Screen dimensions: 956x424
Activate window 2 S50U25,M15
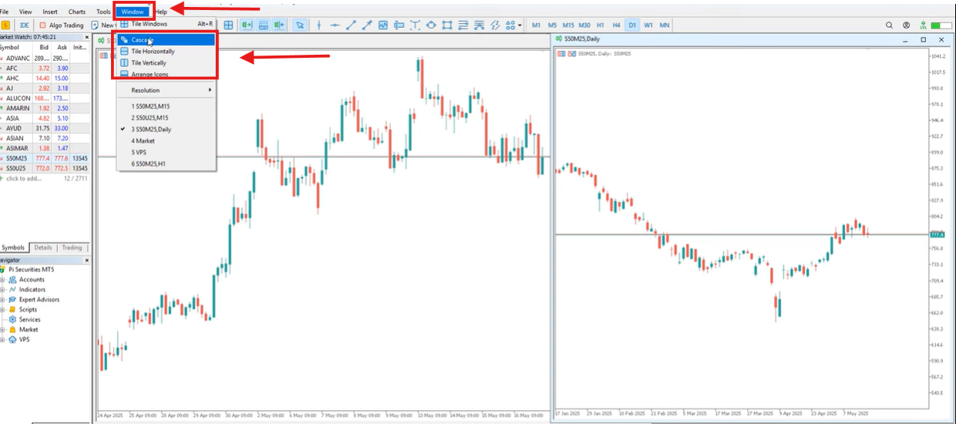(x=167, y=117)
